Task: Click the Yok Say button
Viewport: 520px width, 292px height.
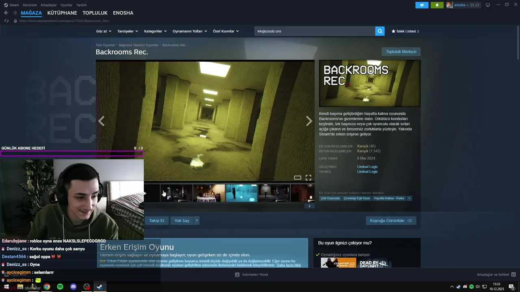Action: pos(182,221)
